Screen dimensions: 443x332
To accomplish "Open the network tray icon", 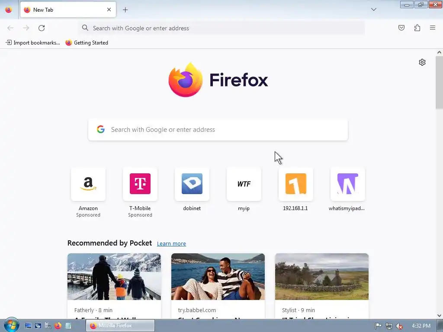I will (x=389, y=326).
